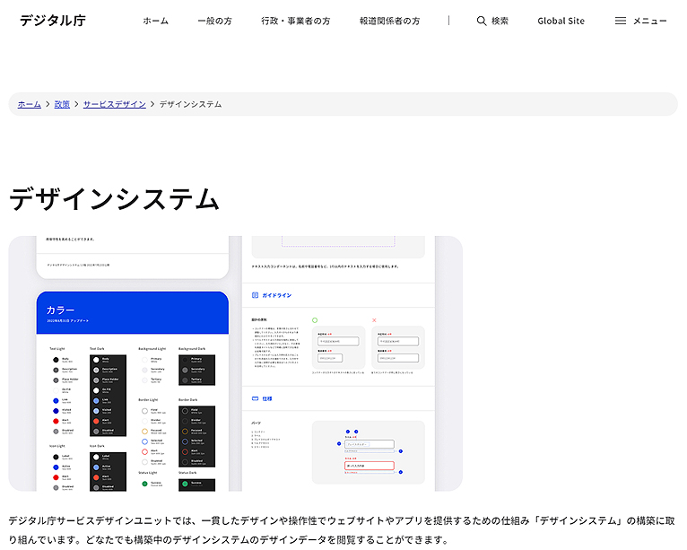This screenshot has height=550, width=687.
Task: Click the 仕様 section icon in image
Action: [255, 398]
